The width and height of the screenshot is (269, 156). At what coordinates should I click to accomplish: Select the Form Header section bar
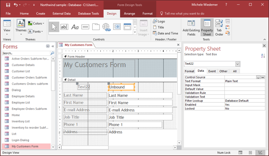pos(120,57)
